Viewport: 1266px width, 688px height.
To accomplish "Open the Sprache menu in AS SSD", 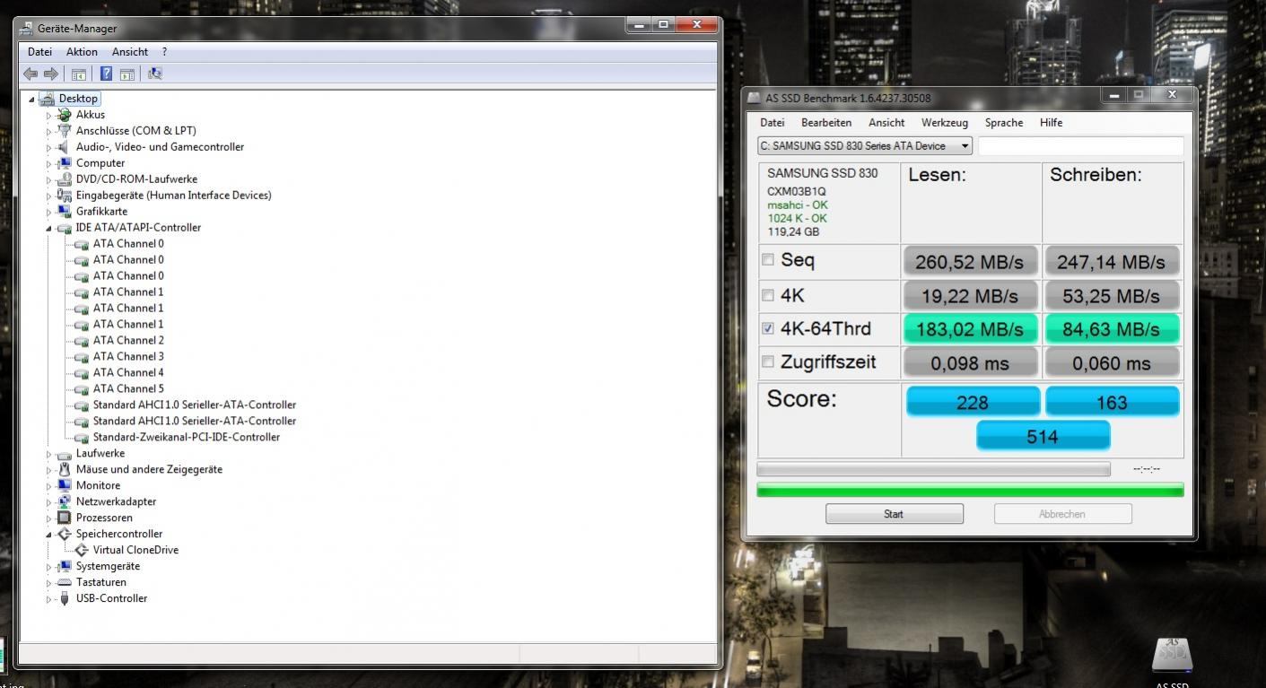I will (1004, 123).
